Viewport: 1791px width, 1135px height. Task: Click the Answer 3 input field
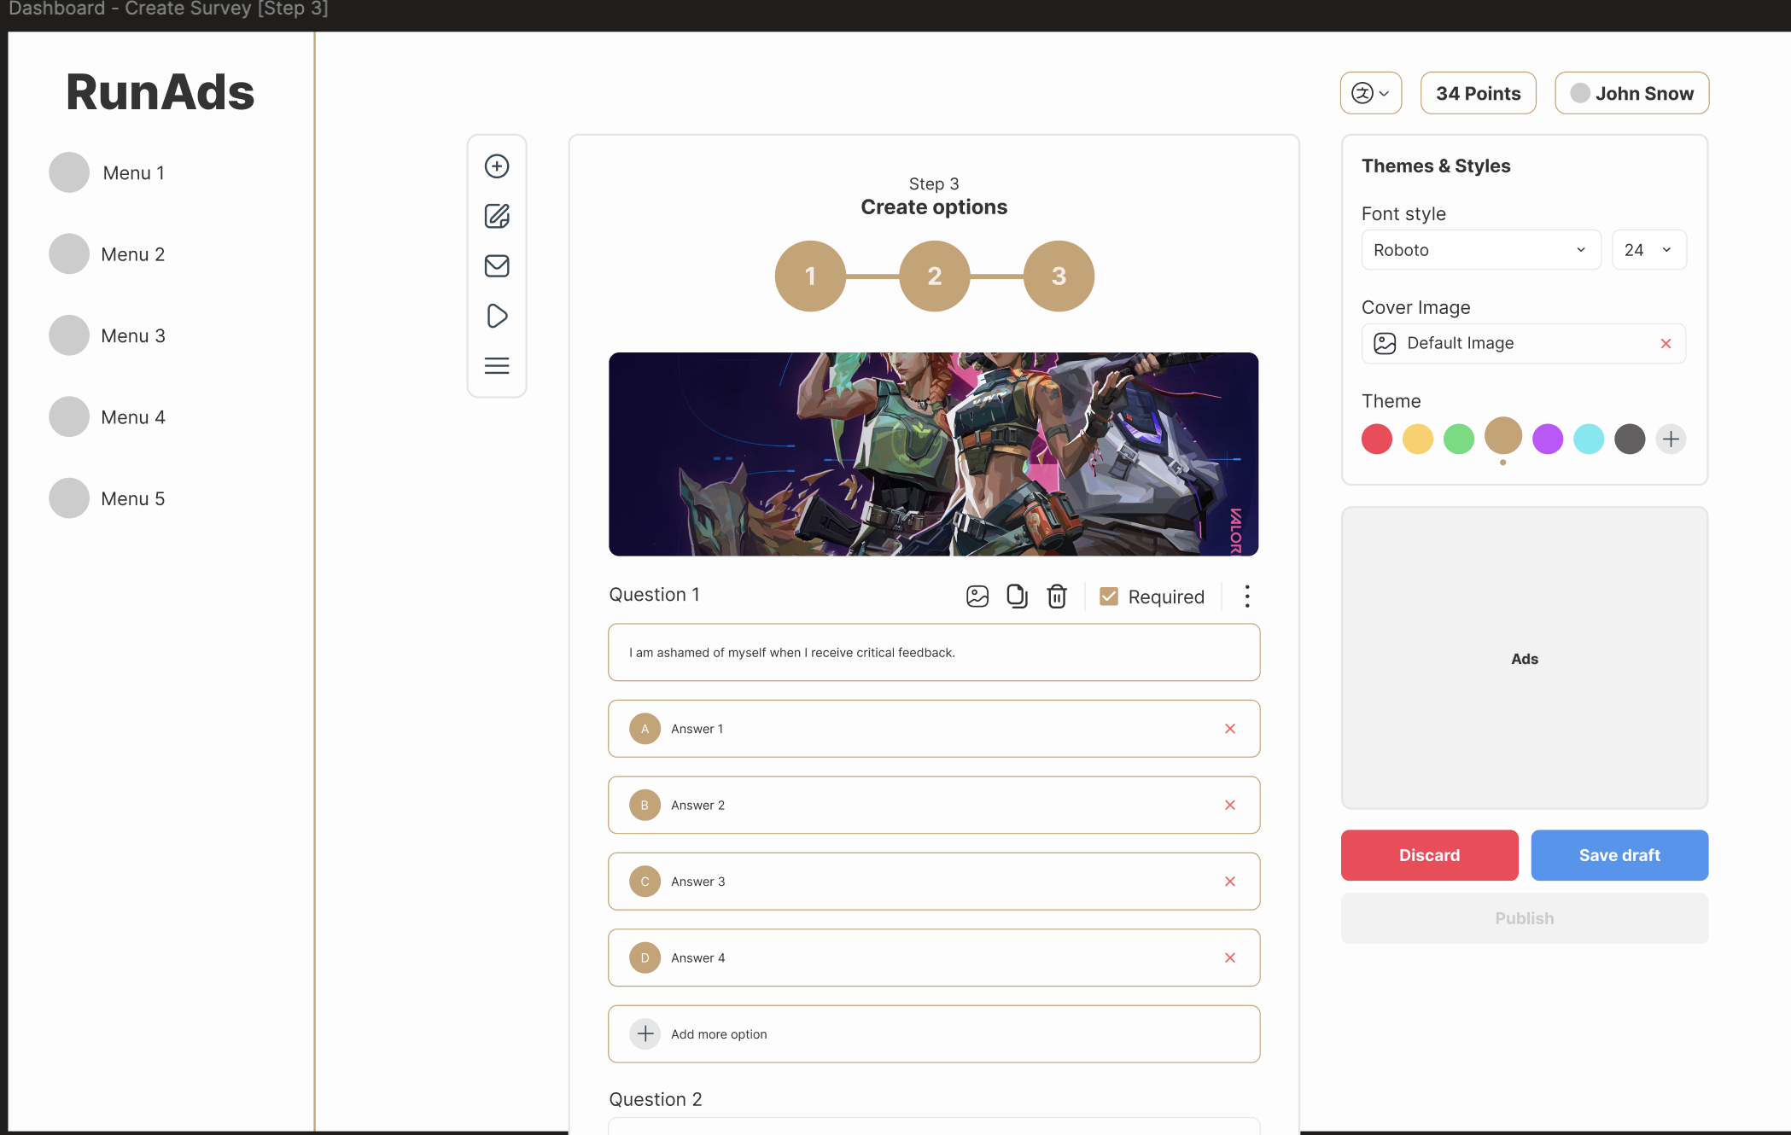[934, 882]
